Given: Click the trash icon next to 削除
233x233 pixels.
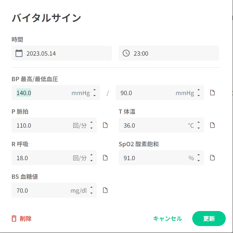Looking at the screenshot, I should tap(14, 219).
